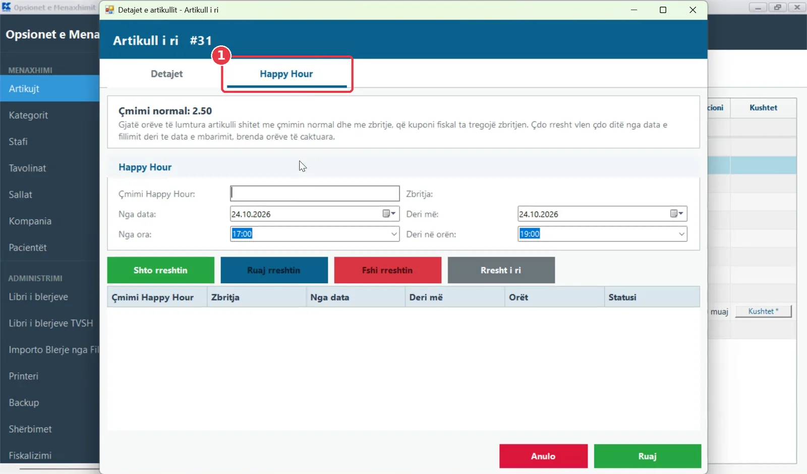The width and height of the screenshot is (807, 474).
Task: Click the Nga data date field
Action: tap(315, 214)
